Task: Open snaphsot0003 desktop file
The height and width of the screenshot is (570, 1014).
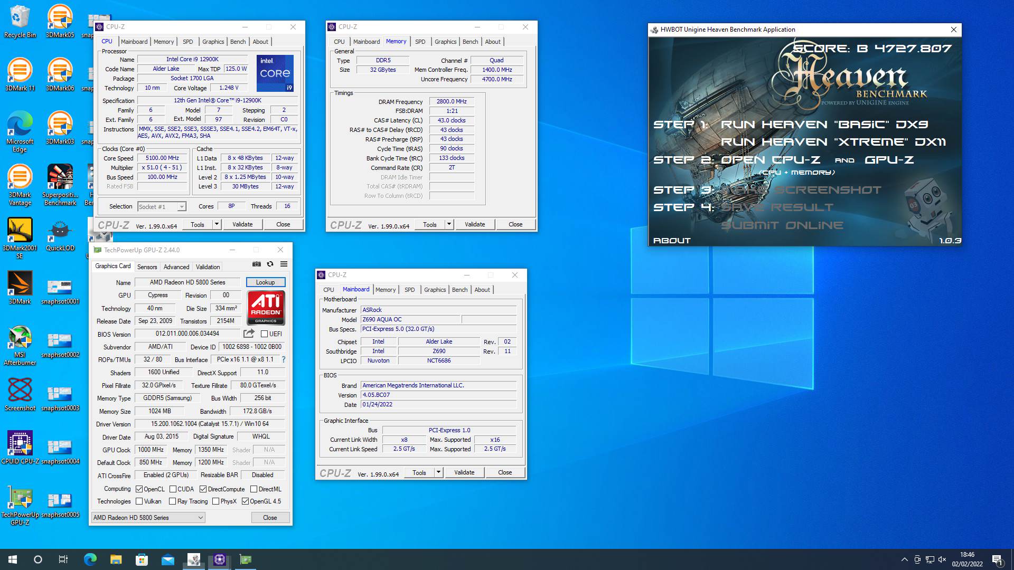Action: click(60, 398)
